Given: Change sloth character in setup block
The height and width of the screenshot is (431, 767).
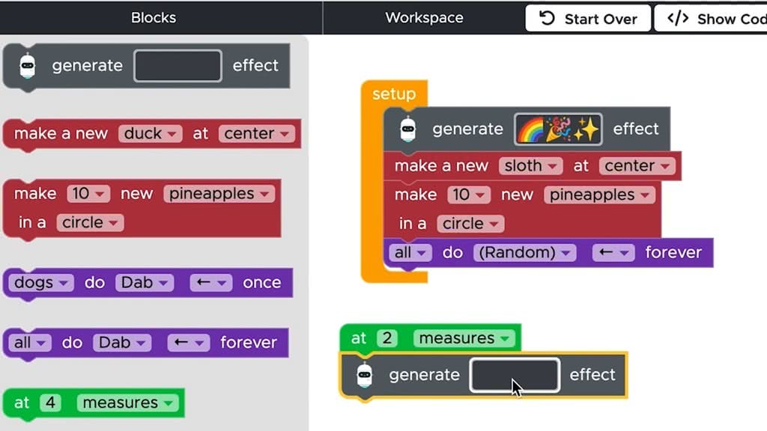Looking at the screenshot, I should (530, 166).
